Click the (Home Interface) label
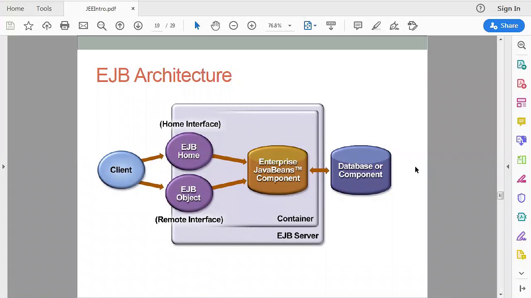This screenshot has height=298, width=531. click(190, 124)
